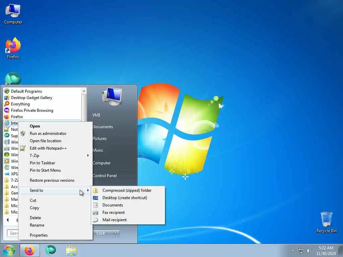343x257 pixels.
Task: Open the clock showing 5:22 AM
Action: [x=326, y=250]
